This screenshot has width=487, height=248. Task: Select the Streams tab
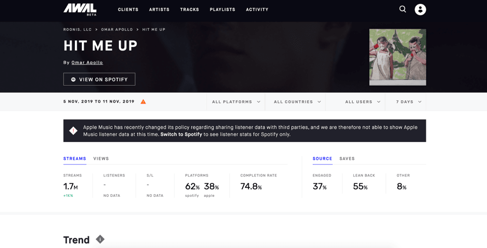tap(74, 158)
